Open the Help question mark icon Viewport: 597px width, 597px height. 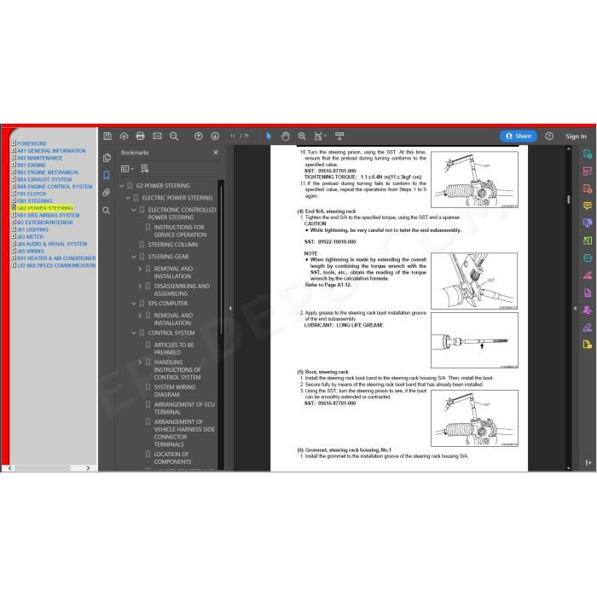pos(549,136)
